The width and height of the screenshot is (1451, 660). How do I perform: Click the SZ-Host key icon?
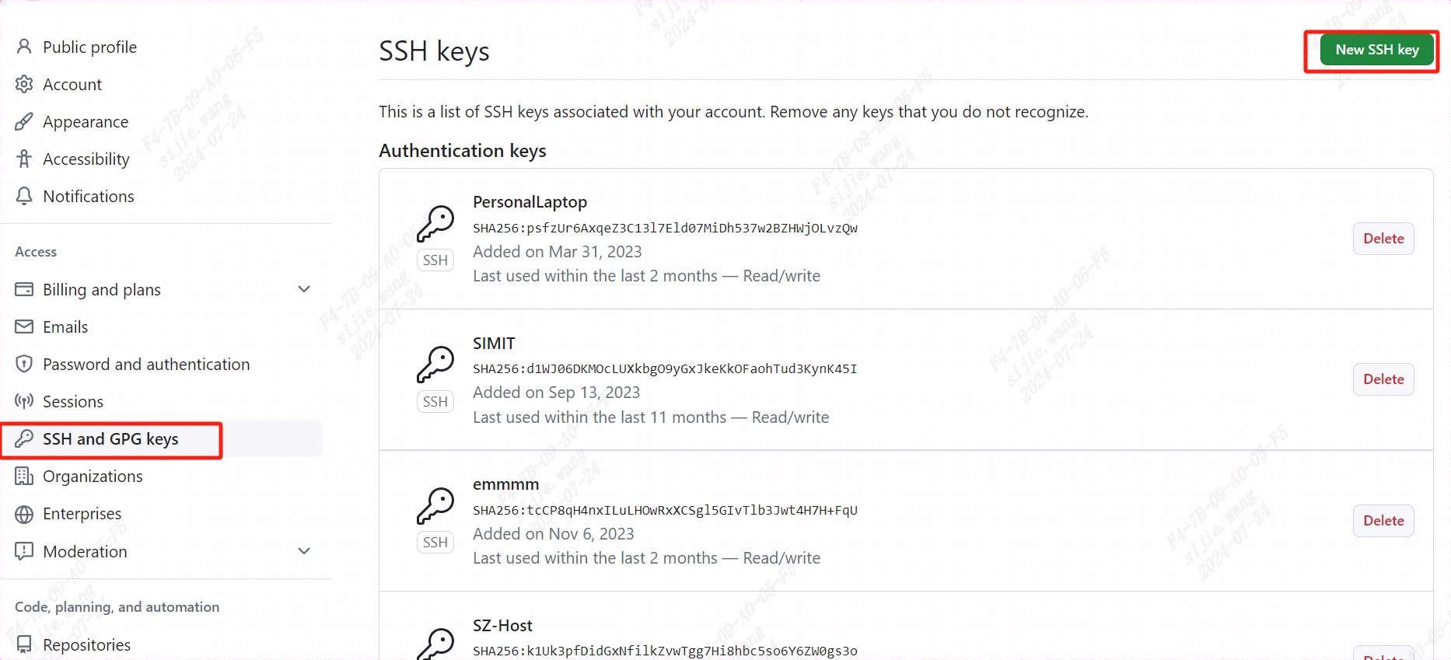tap(435, 644)
